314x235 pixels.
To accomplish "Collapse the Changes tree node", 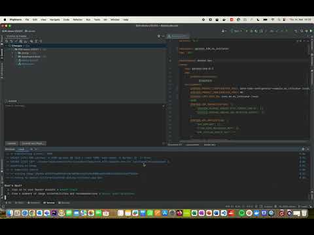I will pyautogui.click(x=6, y=46).
